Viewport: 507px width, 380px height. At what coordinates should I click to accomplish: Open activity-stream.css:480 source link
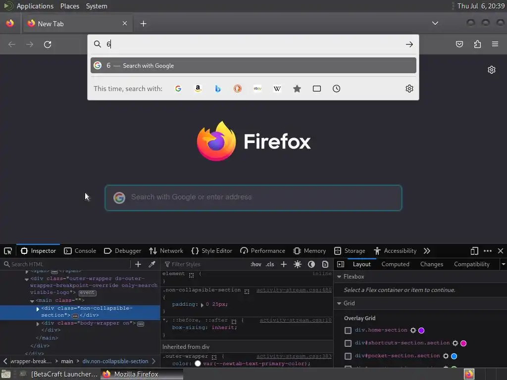[x=294, y=290]
